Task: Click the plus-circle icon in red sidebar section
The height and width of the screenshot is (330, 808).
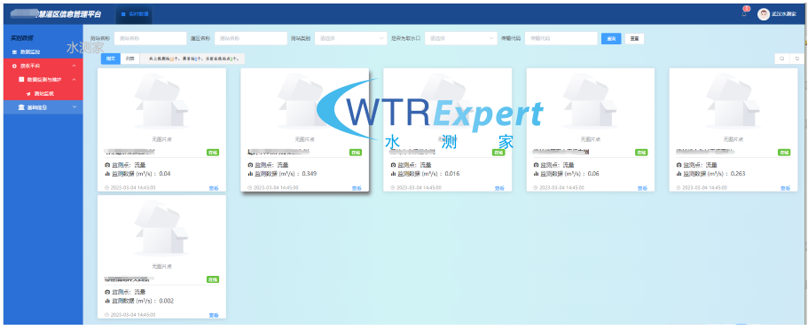Action: click(14, 66)
